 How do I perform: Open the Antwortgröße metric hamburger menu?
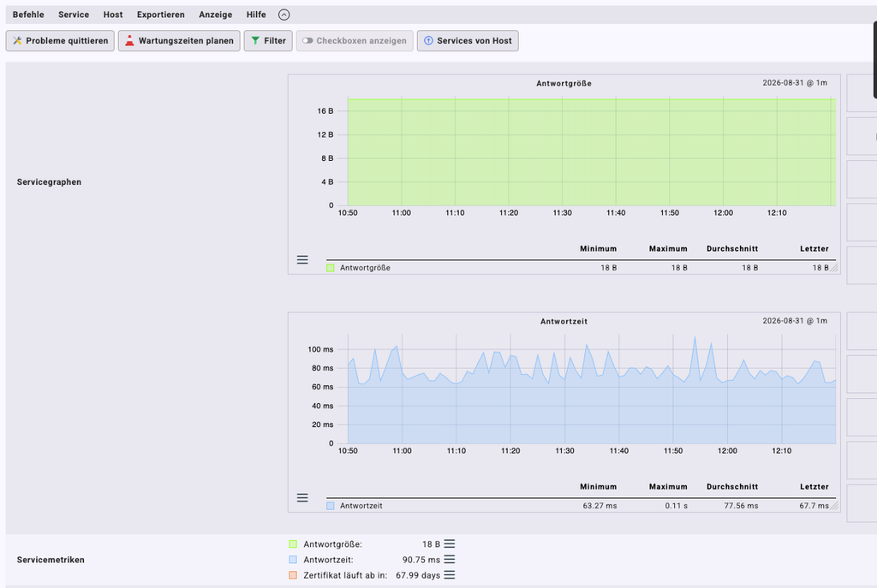pos(450,543)
